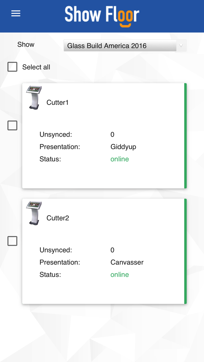This screenshot has width=204, height=362.
Task: Click the Cutter2 kiosk icon
Action: point(34,213)
